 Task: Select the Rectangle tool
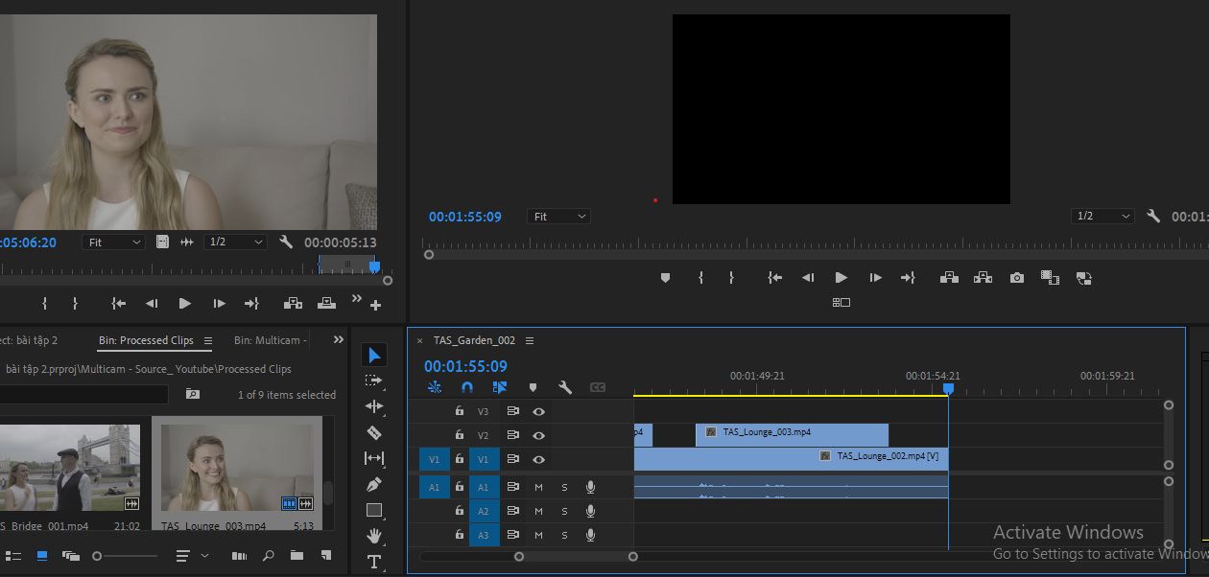(374, 510)
